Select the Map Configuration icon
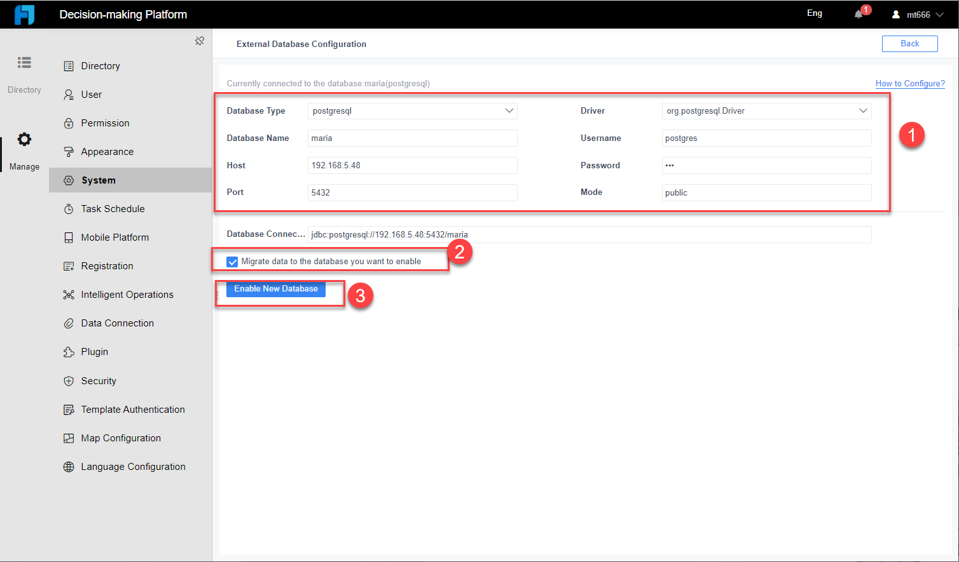959x562 pixels. (69, 438)
